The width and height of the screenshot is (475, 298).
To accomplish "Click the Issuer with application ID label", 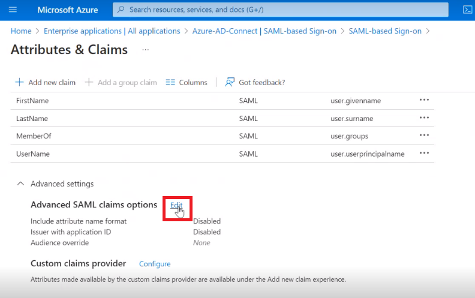I will pyautogui.click(x=71, y=232).
